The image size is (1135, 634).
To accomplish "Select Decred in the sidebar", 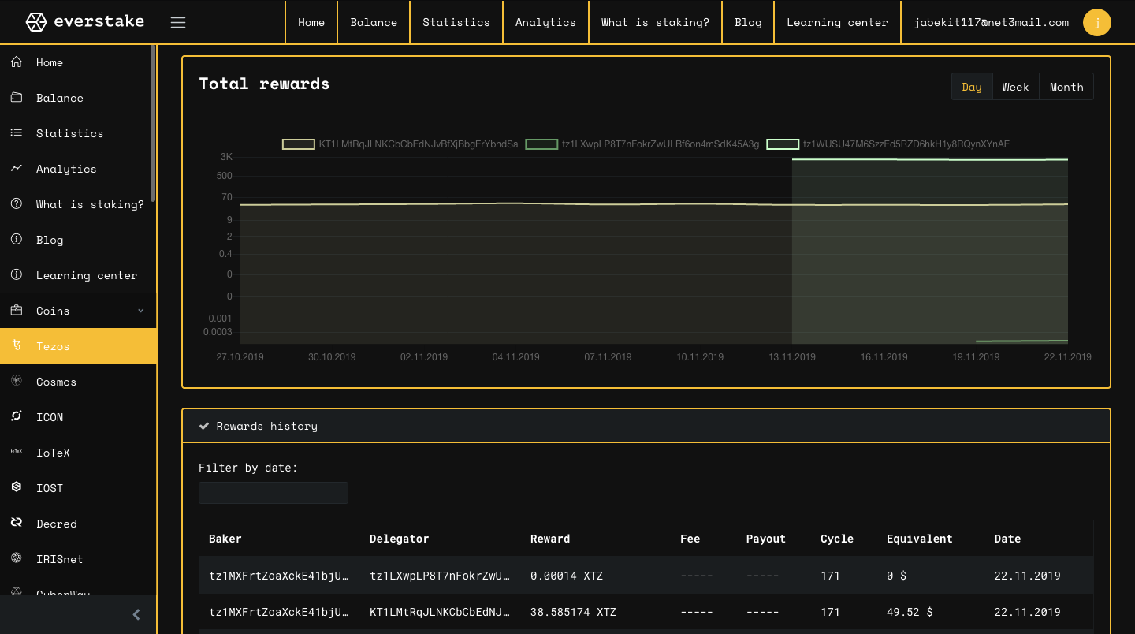I will (x=78, y=523).
